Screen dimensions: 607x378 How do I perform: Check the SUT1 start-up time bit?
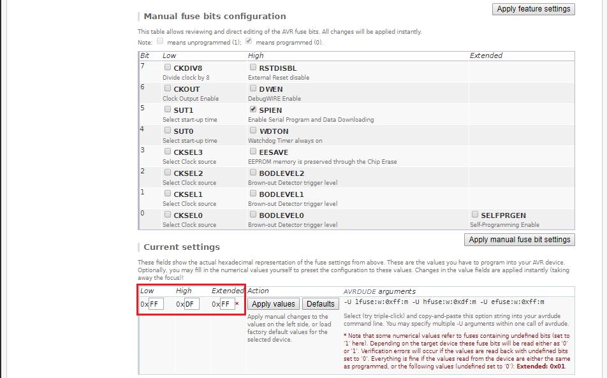(168, 110)
